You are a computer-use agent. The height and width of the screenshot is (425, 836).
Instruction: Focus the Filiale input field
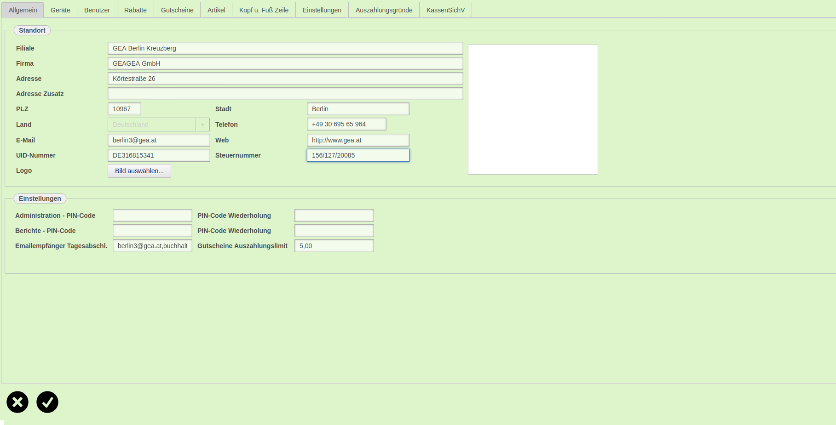tap(285, 48)
